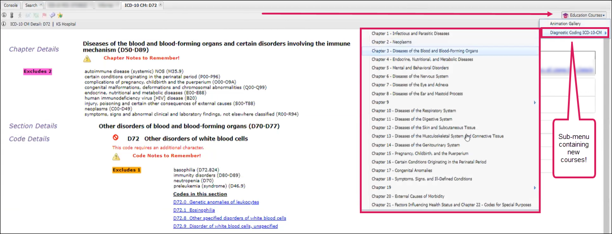The image size is (612, 234).
Task: Click the warning triangle beside Chapter Notes
Action: (87, 58)
